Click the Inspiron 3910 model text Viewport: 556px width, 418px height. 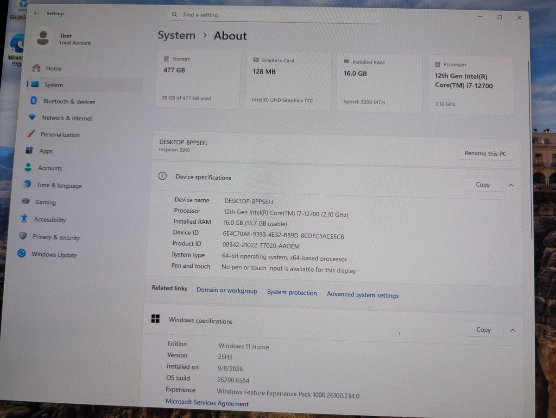coord(174,150)
